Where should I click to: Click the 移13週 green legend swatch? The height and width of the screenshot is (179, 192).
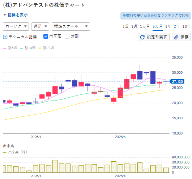[21, 48]
